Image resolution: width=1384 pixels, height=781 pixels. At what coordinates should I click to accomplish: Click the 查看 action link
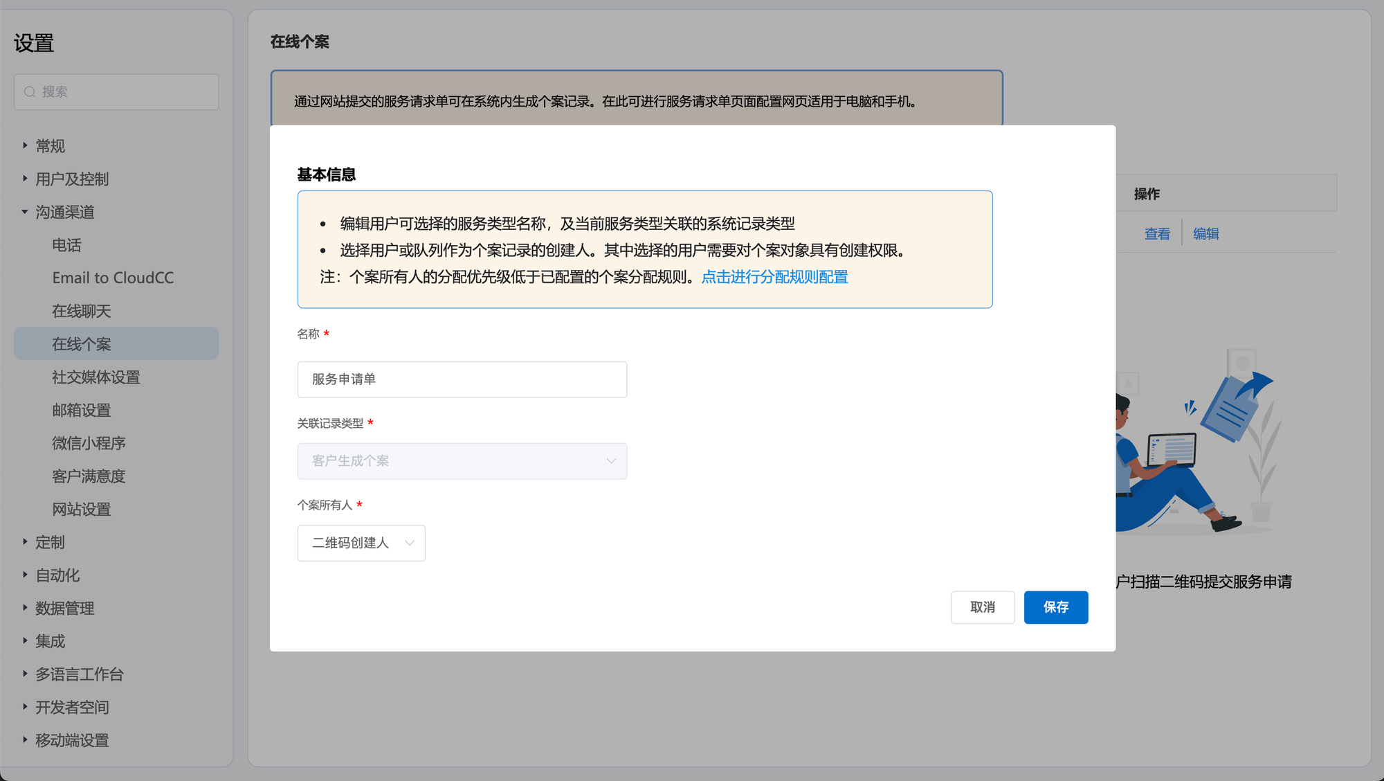click(x=1156, y=234)
